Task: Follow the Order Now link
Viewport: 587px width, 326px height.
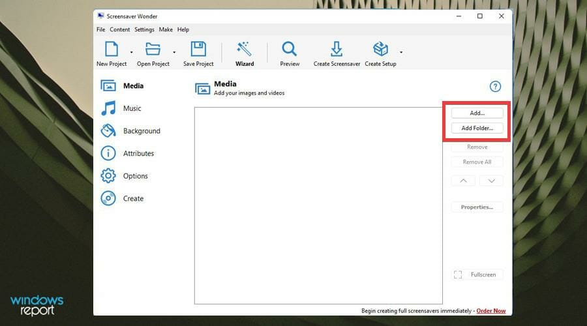Action: (x=490, y=310)
